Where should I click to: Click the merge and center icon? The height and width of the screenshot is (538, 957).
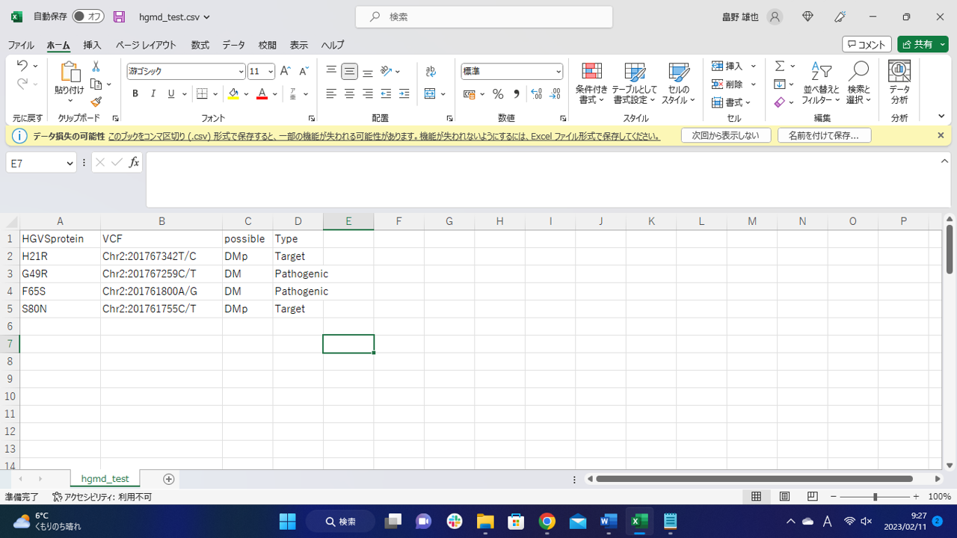click(430, 94)
